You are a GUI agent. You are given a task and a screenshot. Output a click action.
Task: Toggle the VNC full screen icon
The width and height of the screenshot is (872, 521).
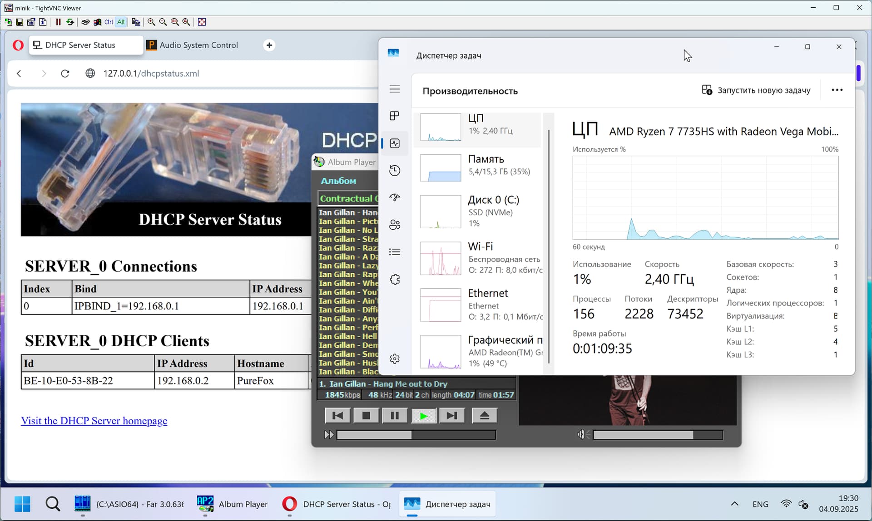click(202, 22)
